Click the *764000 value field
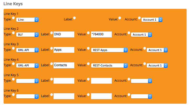 click(x=101, y=35)
